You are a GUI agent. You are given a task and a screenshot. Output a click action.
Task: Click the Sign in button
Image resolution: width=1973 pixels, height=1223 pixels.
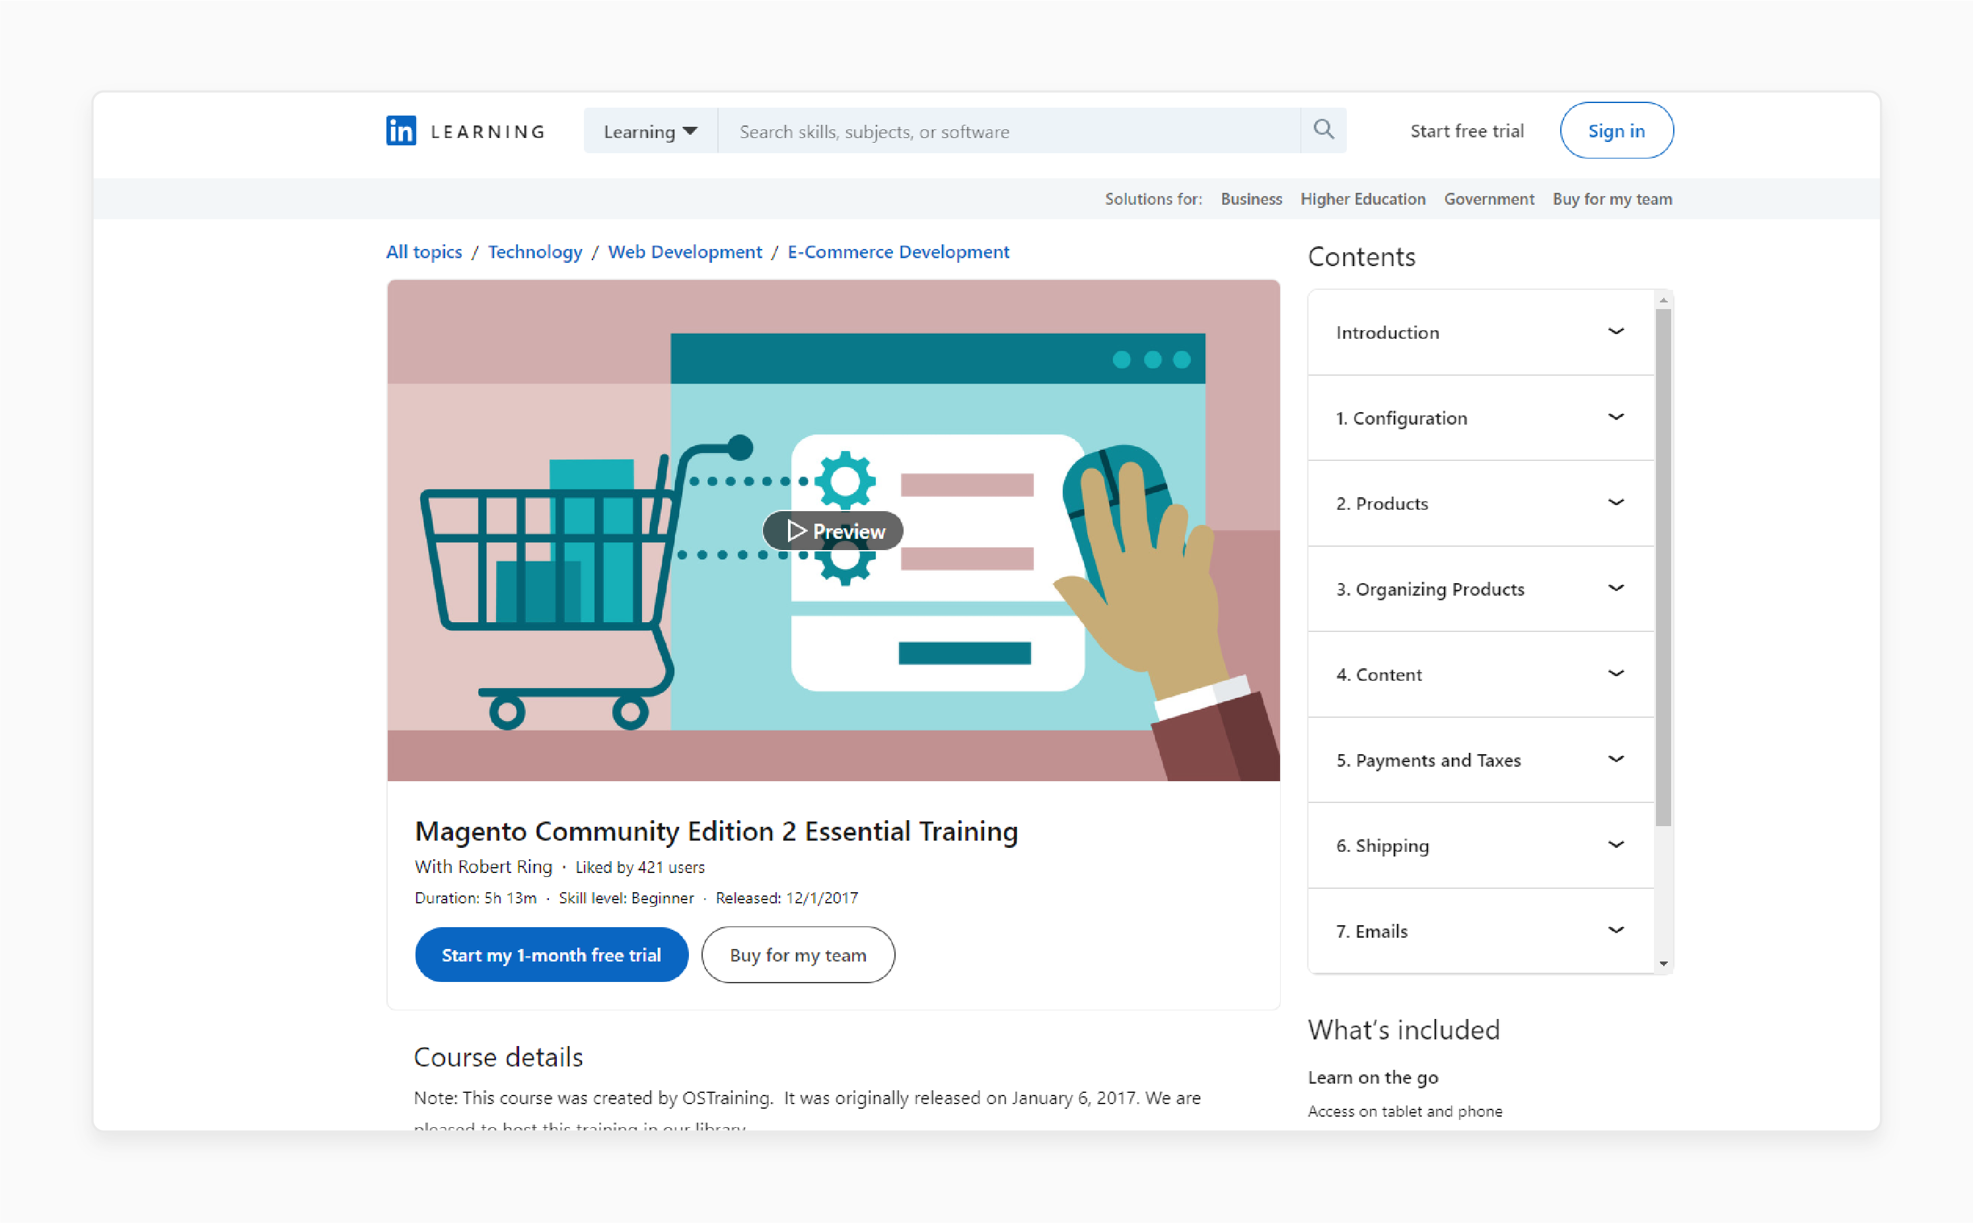[x=1616, y=131]
